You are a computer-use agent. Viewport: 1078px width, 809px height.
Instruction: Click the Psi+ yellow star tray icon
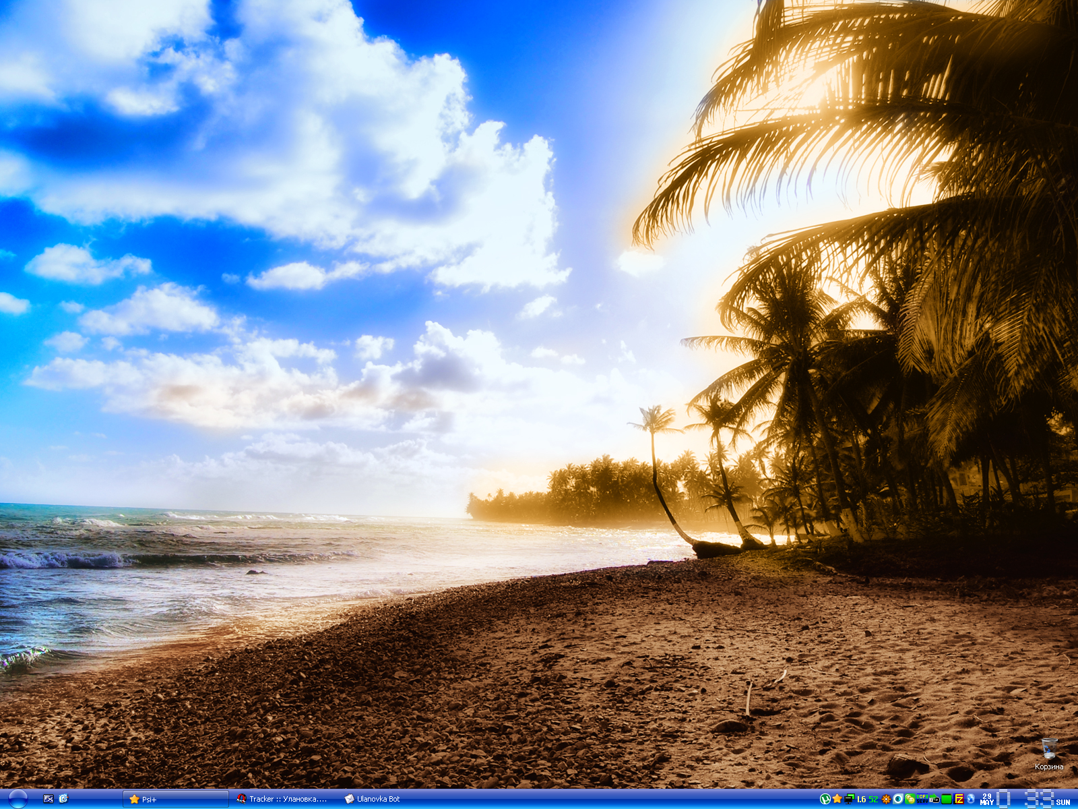pyautogui.click(x=837, y=799)
